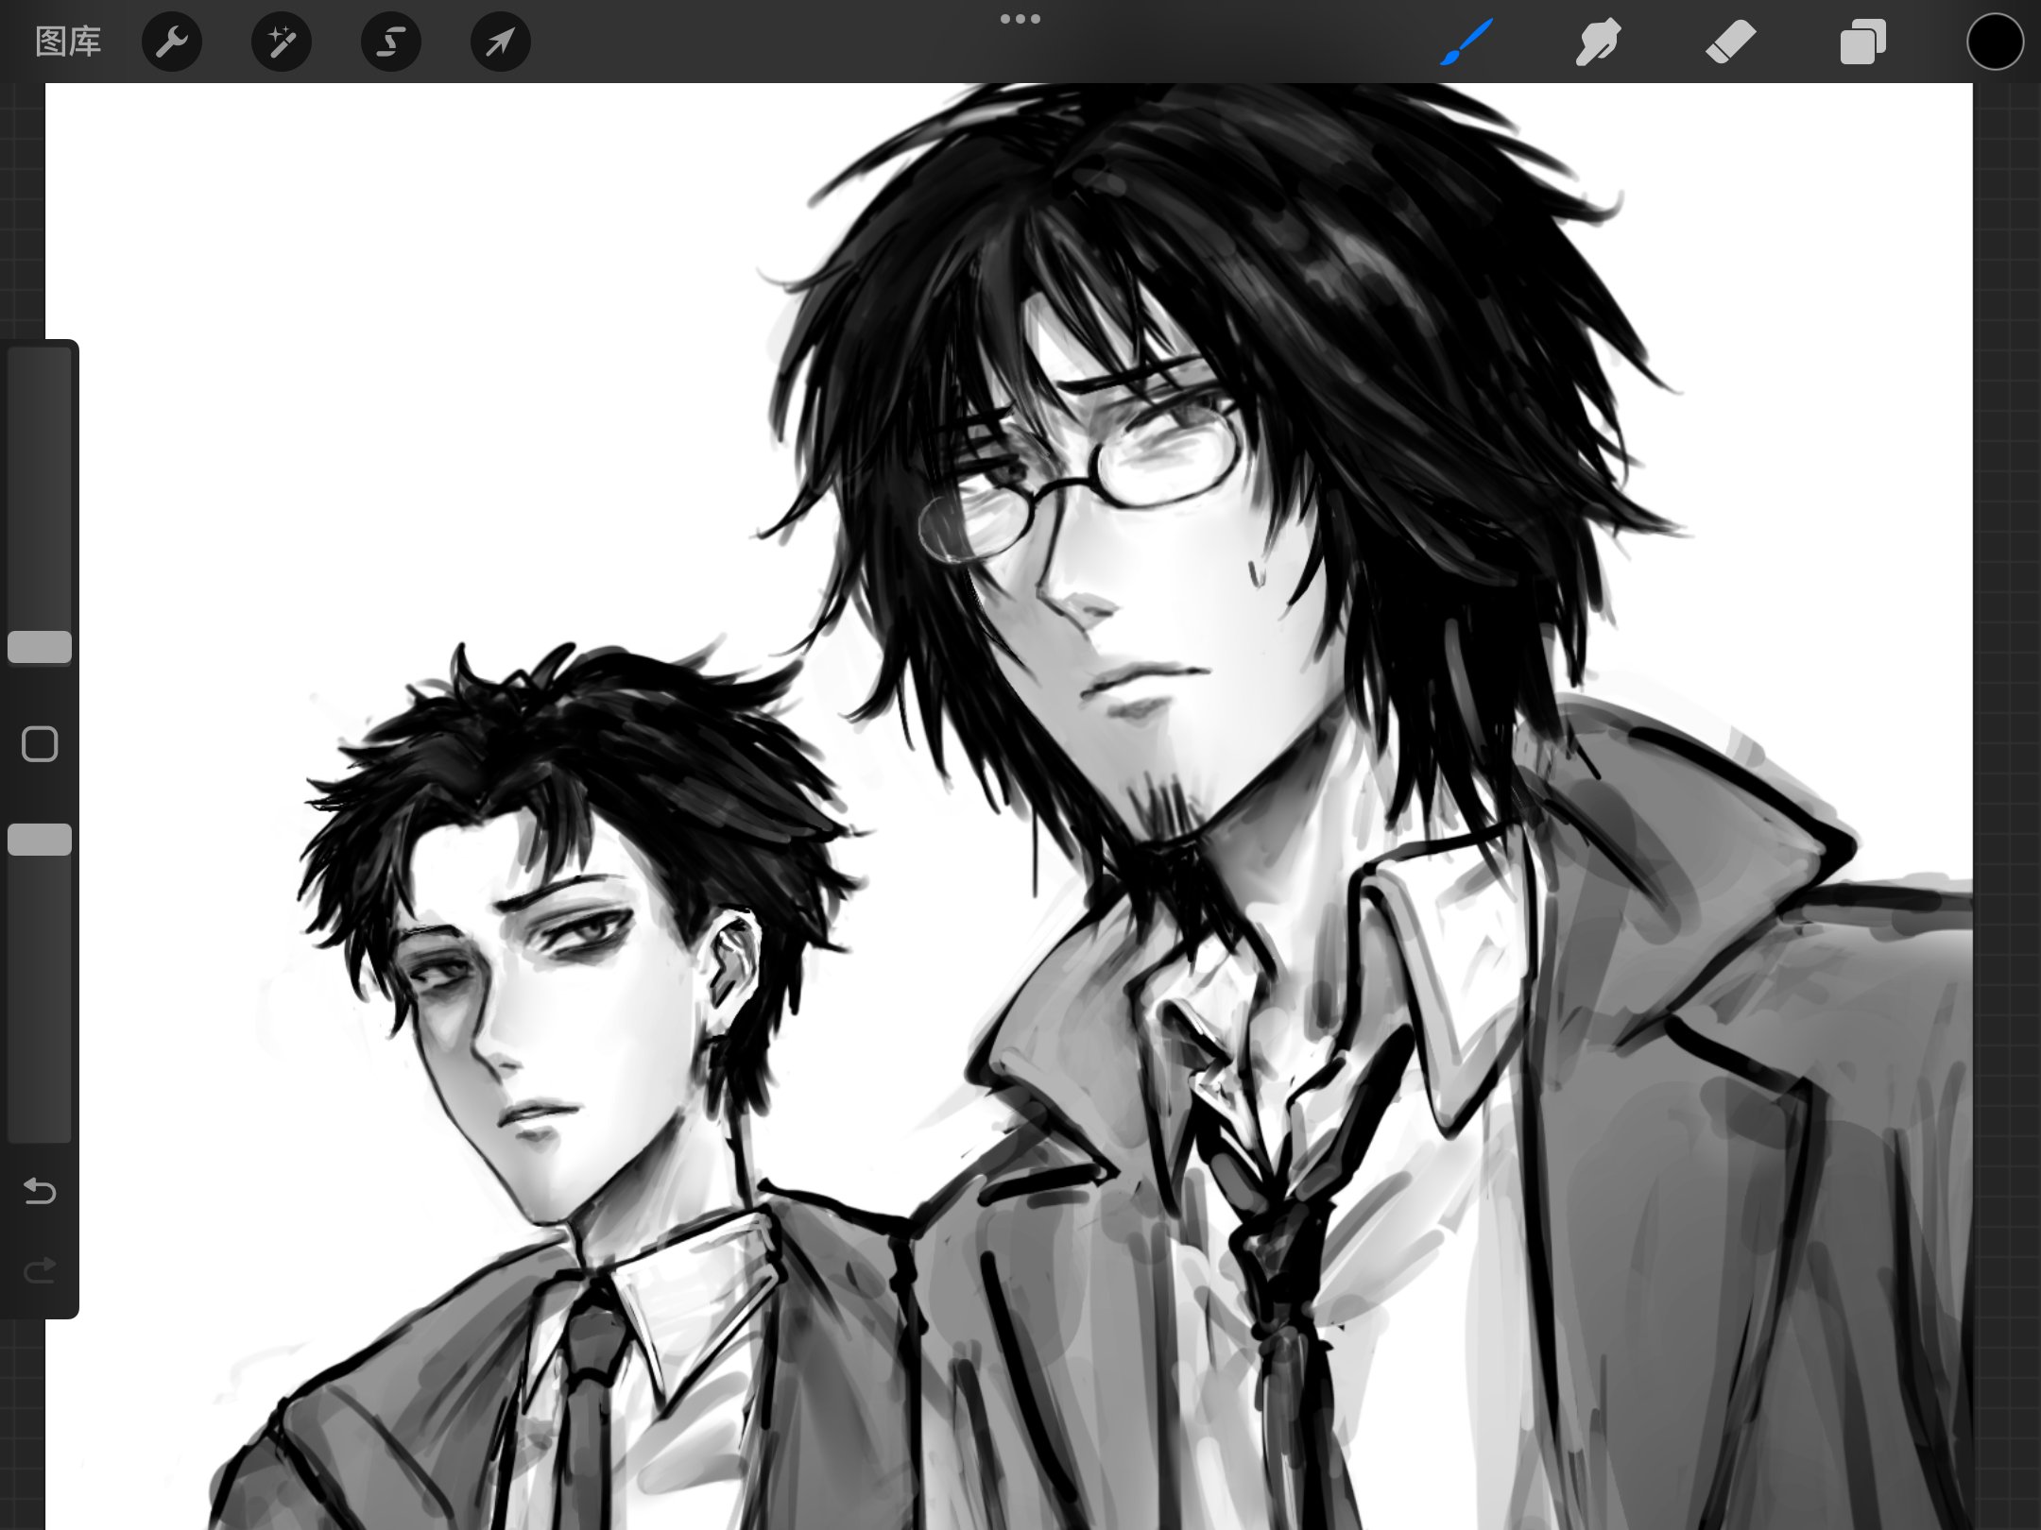The width and height of the screenshot is (2041, 1530).
Task: Select the Brush paint tool
Action: (1466, 42)
